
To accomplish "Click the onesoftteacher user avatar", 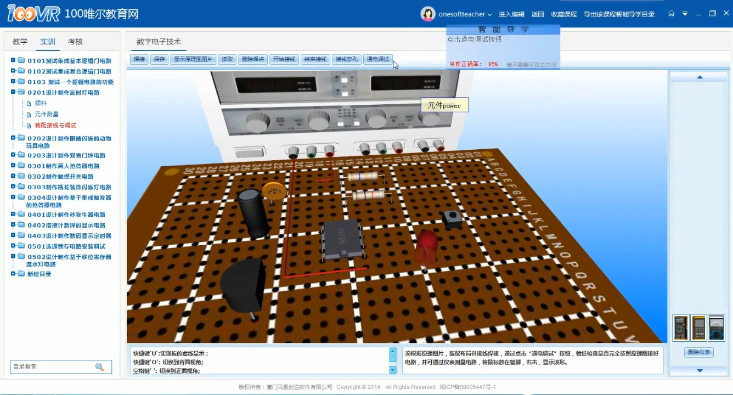I will [428, 14].
